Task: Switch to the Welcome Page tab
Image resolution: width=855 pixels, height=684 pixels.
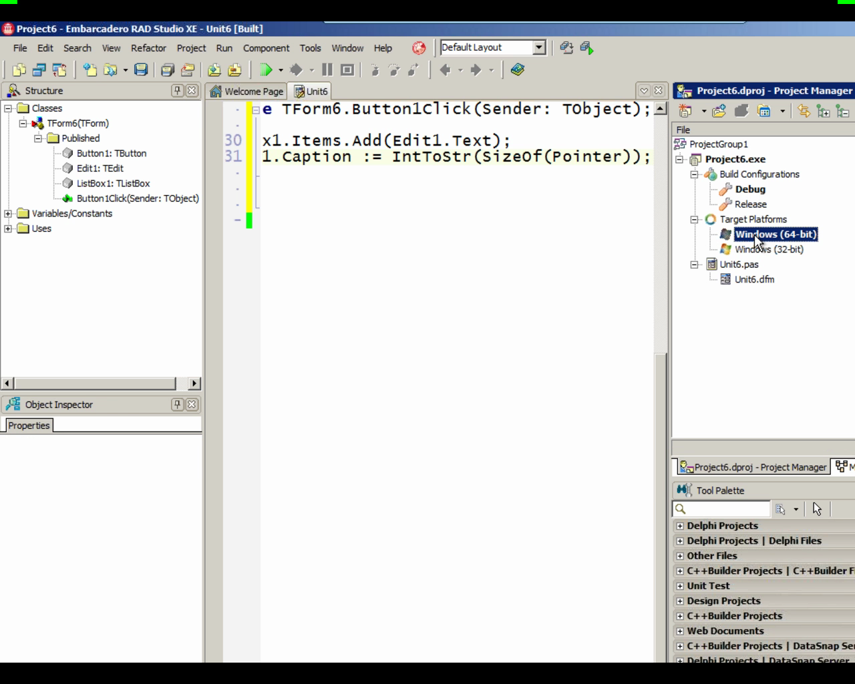Action: tap(246, 92)
